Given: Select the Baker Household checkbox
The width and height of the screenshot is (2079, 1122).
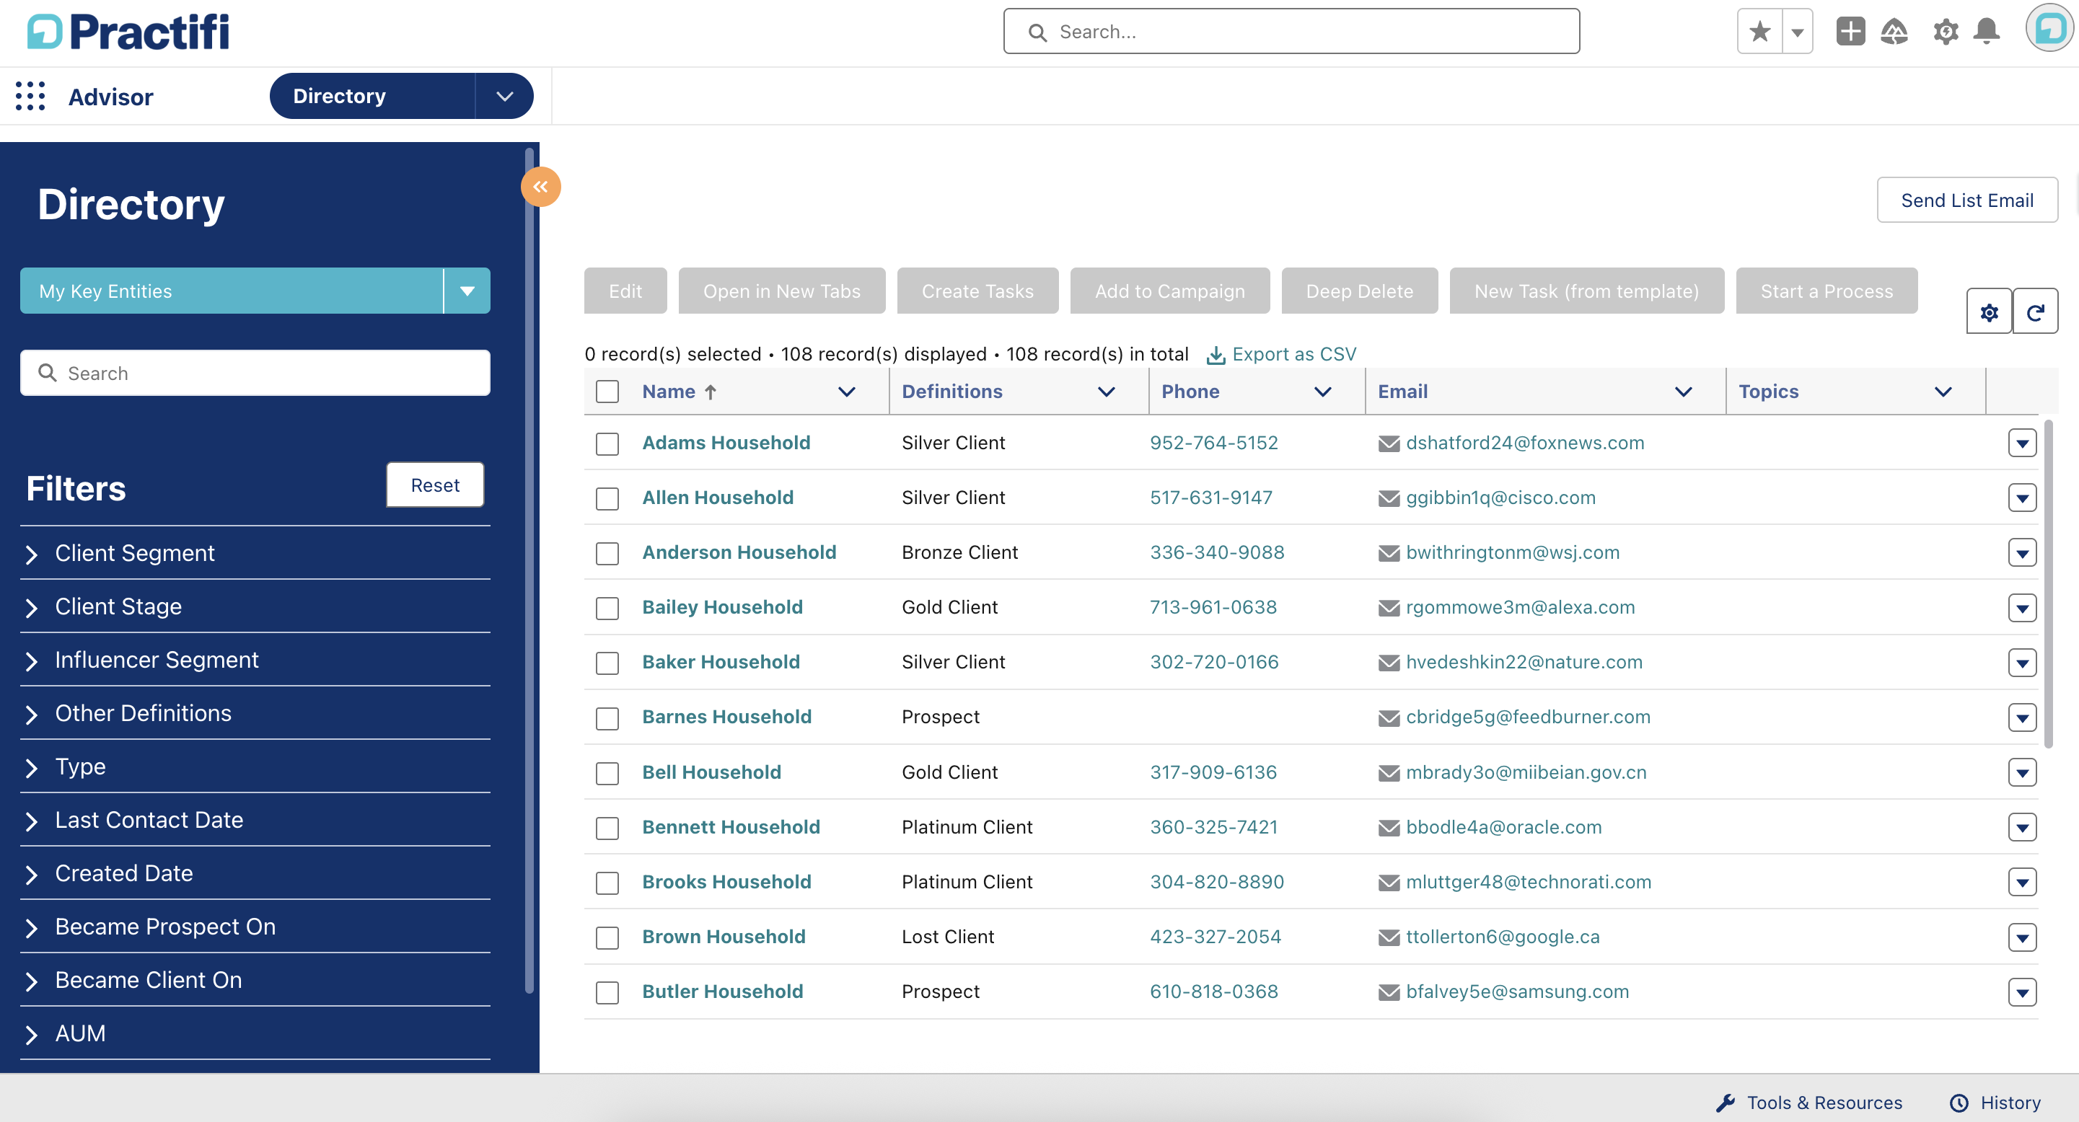Looking at the screenshot, I should pos(607,663).
